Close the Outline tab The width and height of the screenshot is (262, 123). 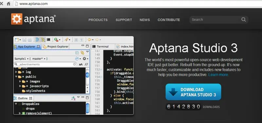coord(30,98)
